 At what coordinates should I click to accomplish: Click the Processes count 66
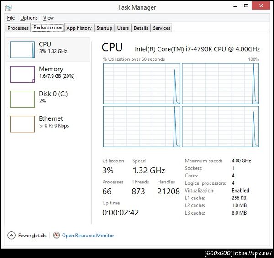coord(107,192)
